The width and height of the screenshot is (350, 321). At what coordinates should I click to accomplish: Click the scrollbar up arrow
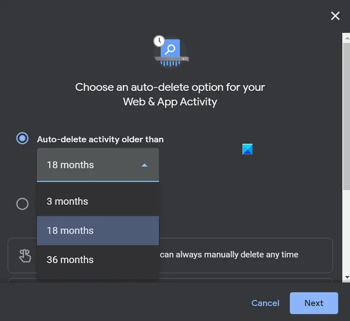point(347,38)
